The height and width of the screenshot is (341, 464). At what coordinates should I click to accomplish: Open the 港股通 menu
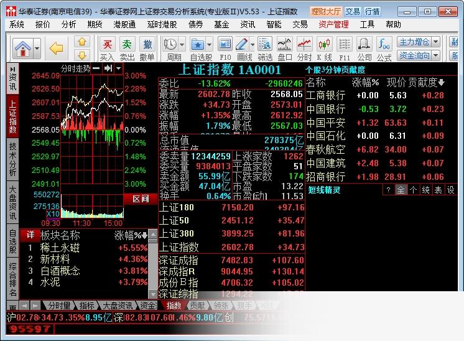(x=124, y=24)
